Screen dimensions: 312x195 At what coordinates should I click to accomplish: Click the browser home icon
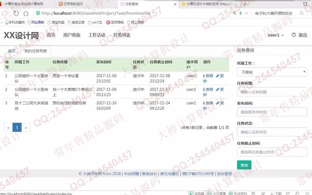click(x=26, y=13)
